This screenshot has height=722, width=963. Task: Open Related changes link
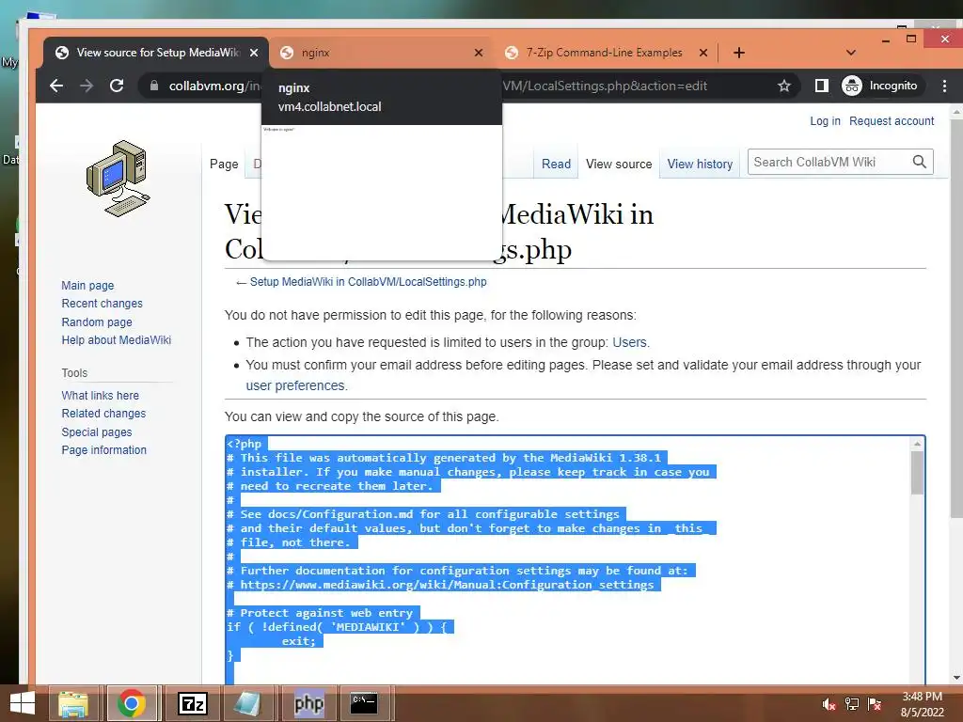[103, 414]
